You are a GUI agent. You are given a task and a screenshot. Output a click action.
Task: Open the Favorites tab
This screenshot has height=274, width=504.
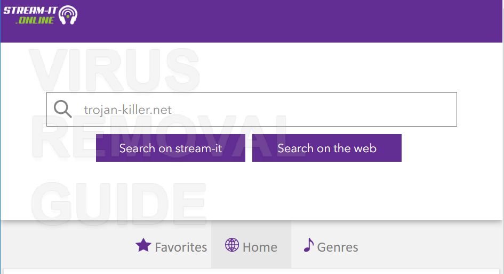point(171,247)
